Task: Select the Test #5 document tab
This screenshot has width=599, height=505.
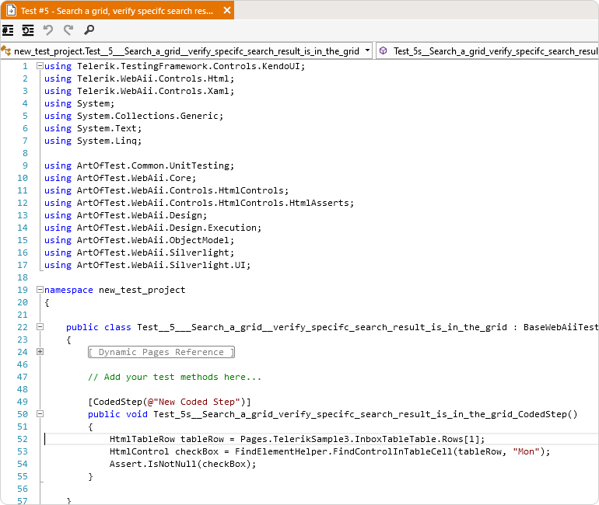Action: coord(117,10)
